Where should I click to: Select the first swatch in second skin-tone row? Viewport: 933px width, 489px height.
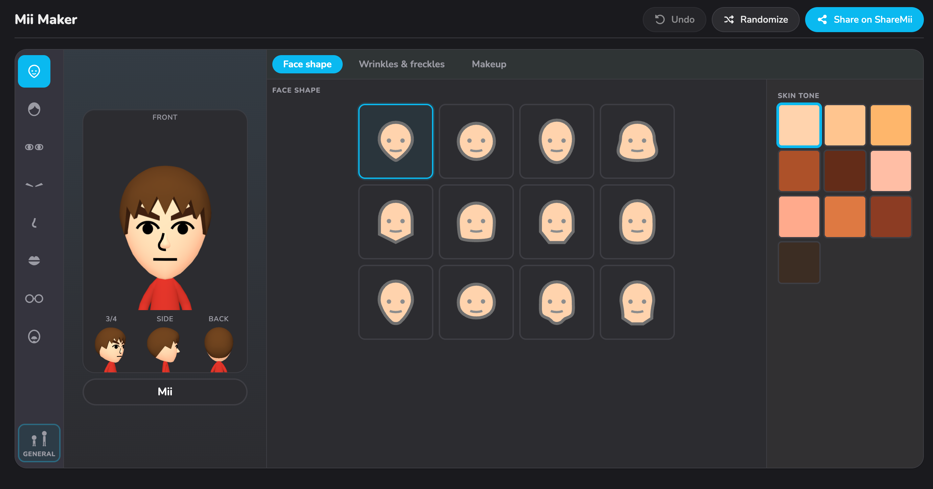point(799,171)
